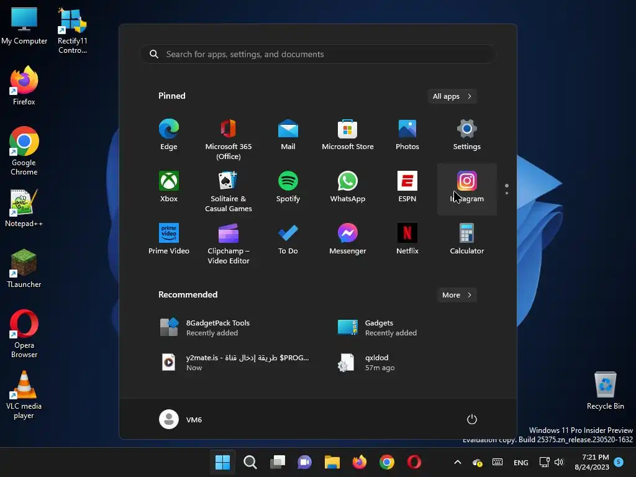Click the All apps button
Image resolution: width=636 pixels, height=477 pixels.
[452, 96]
